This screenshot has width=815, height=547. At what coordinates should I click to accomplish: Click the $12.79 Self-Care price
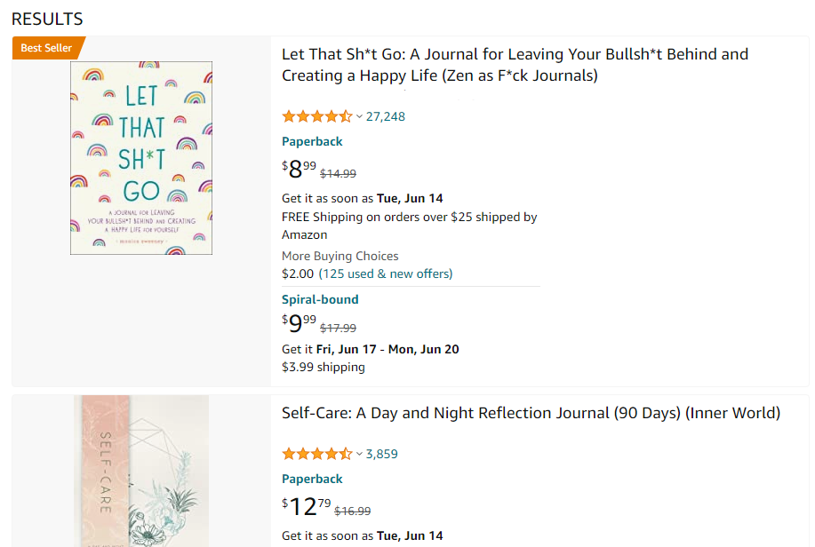[x=306, y=506]
